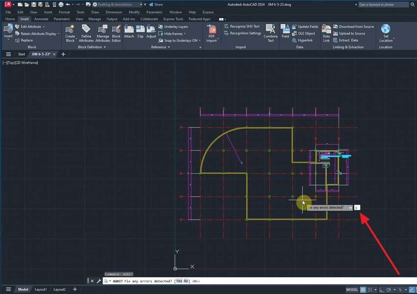Switch to the Layout2 tab

(x=59, y=290)
